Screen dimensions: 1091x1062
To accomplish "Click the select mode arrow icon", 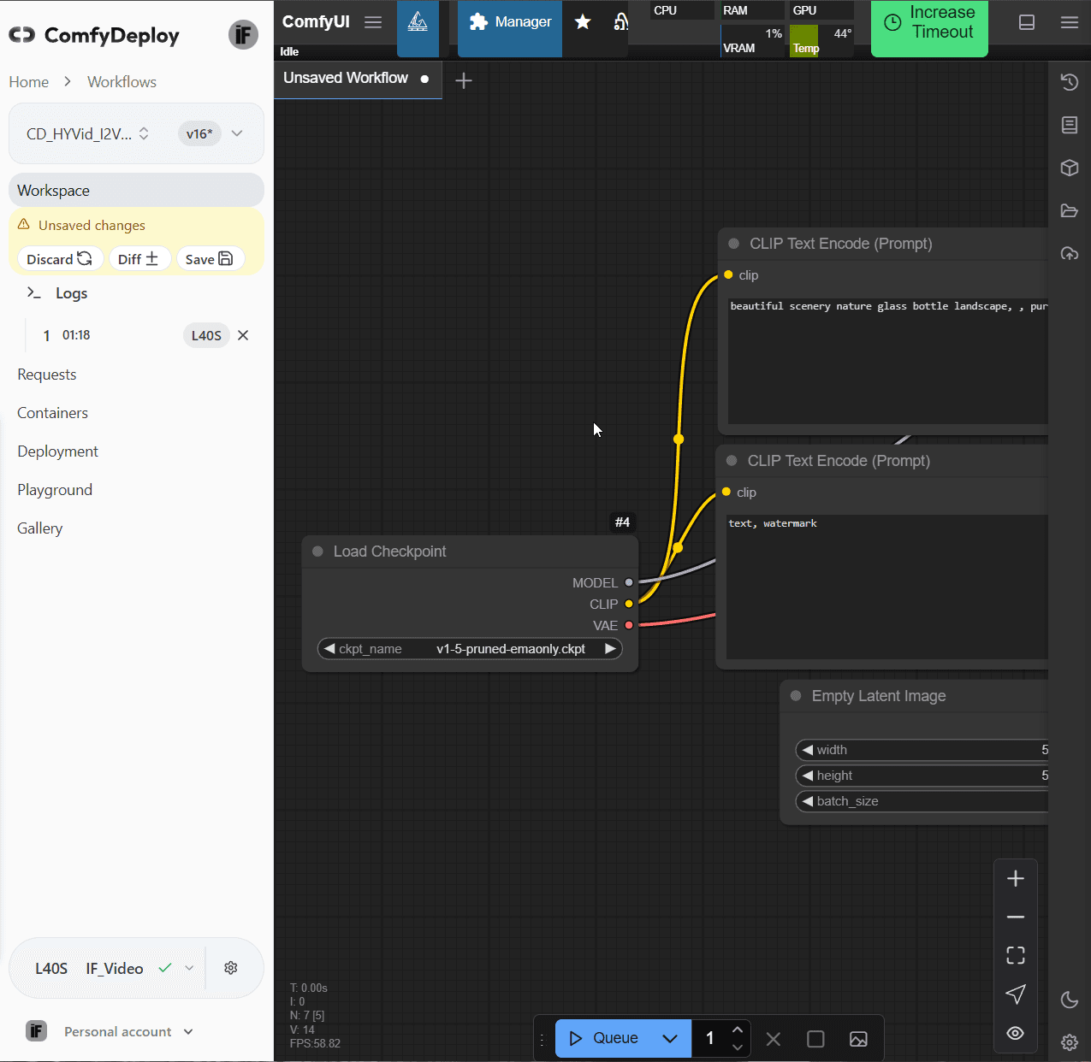I will tap(1016, 994).
